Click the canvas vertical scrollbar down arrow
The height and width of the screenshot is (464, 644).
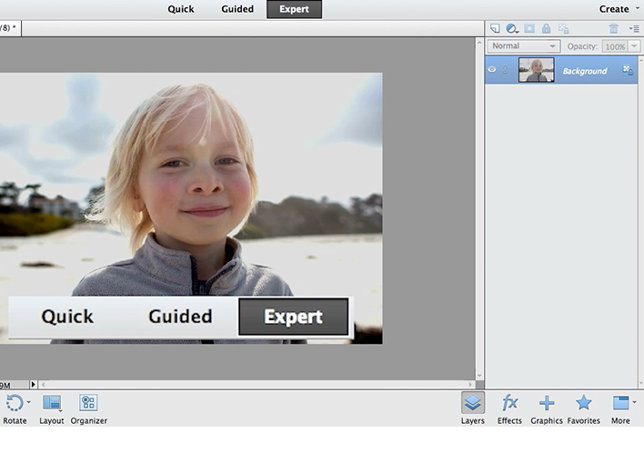[x=479, y=376]
